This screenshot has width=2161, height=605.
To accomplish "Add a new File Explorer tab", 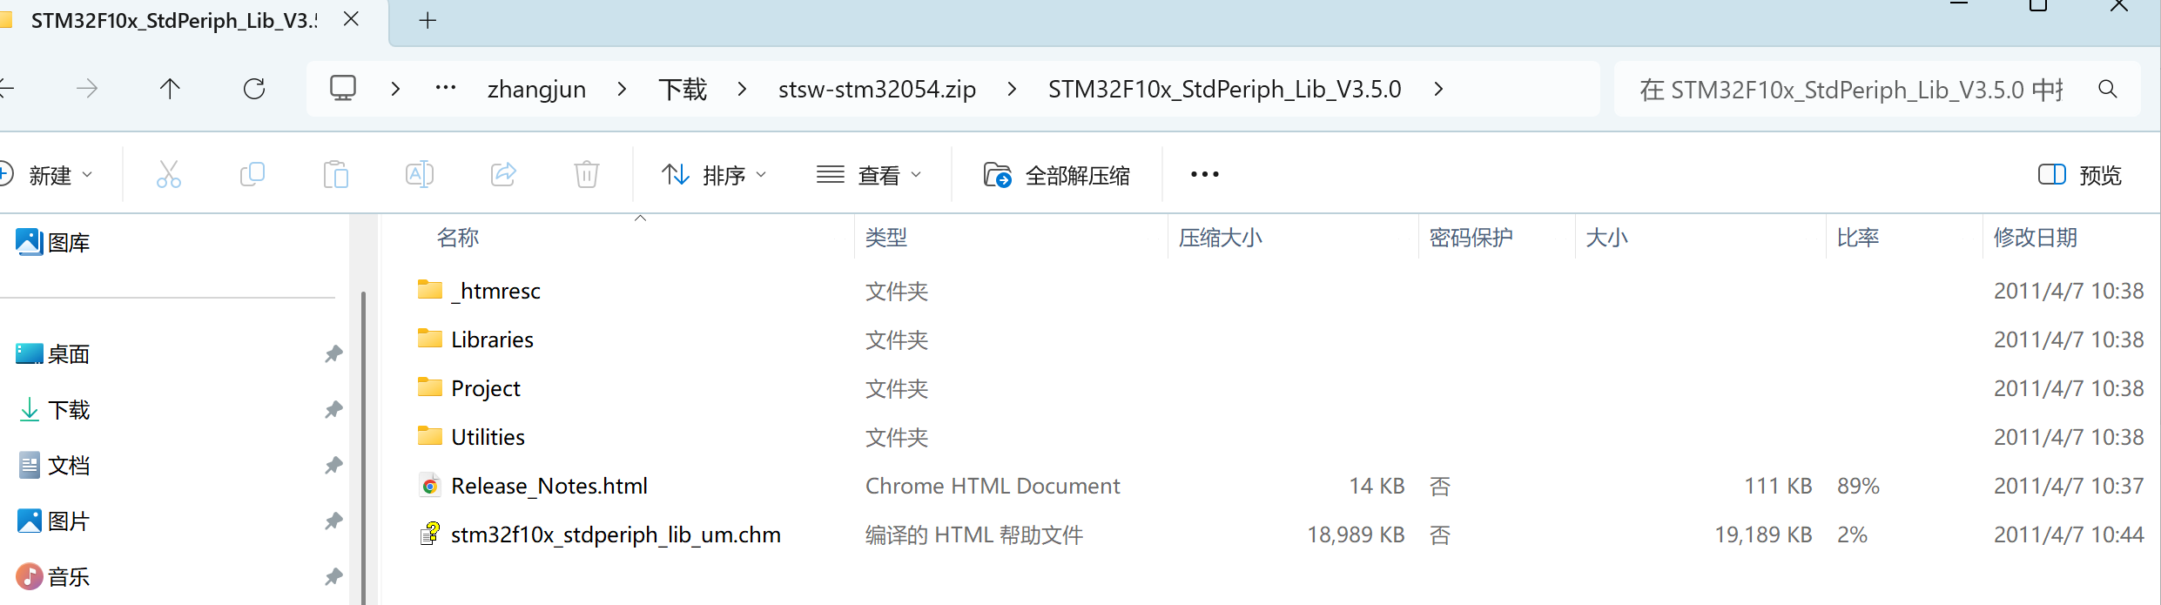I will [x=427, y=20].
